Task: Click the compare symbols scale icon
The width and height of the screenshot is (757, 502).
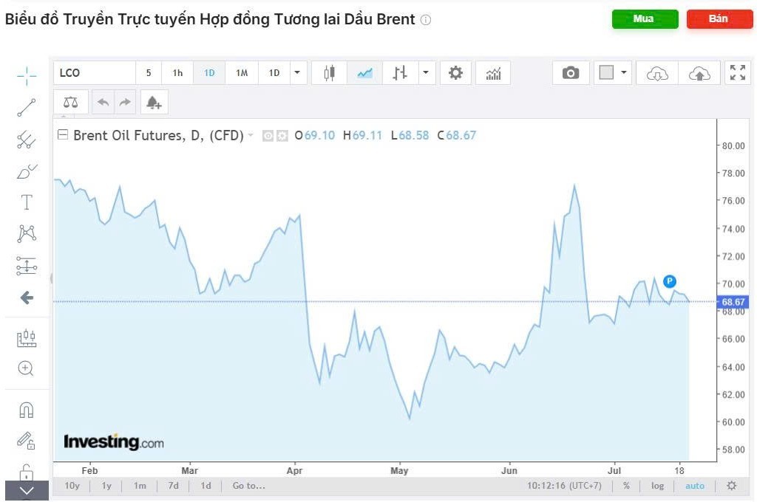Action: 70,103
